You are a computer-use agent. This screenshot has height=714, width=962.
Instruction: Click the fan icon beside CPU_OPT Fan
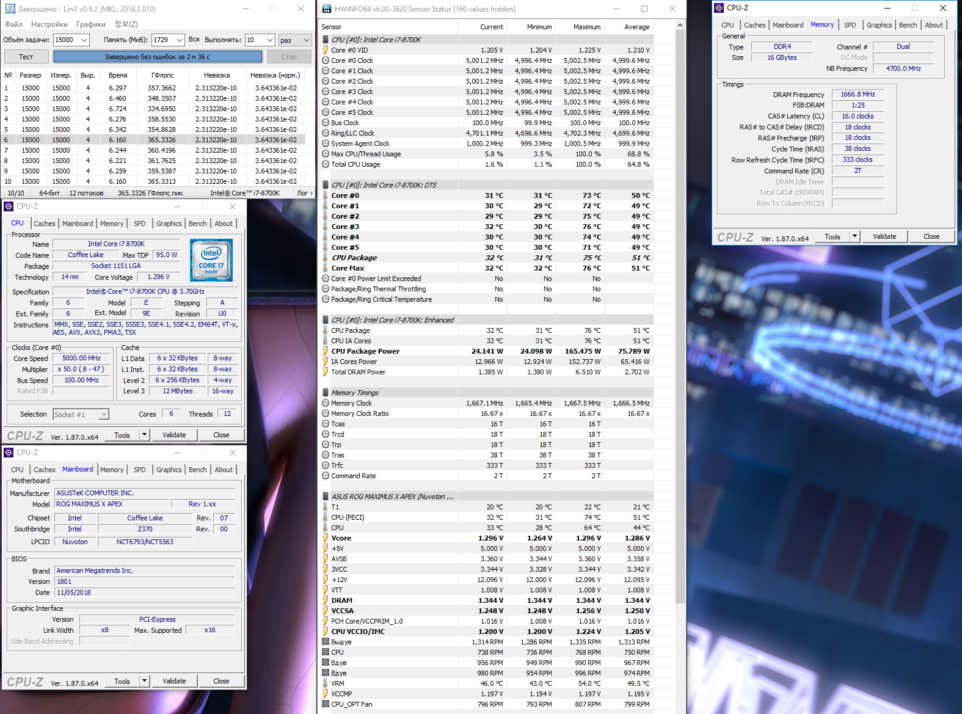[326, 704]
